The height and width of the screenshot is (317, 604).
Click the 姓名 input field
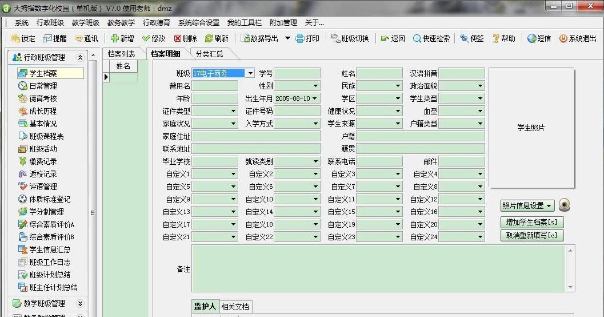point(379,73)
